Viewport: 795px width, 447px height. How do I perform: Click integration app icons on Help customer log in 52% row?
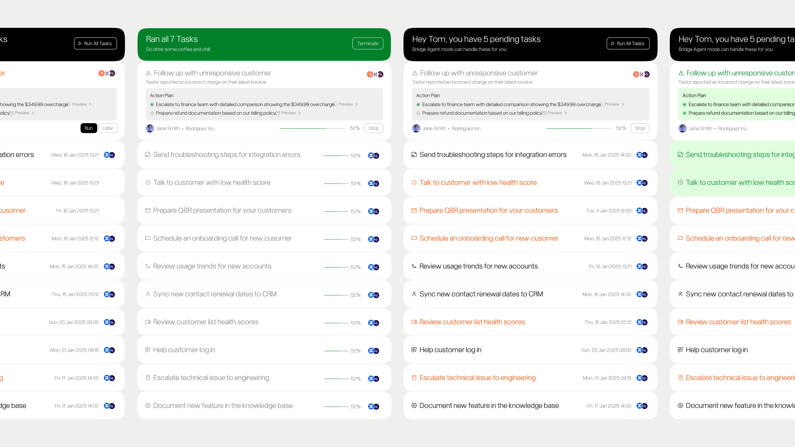373,351
